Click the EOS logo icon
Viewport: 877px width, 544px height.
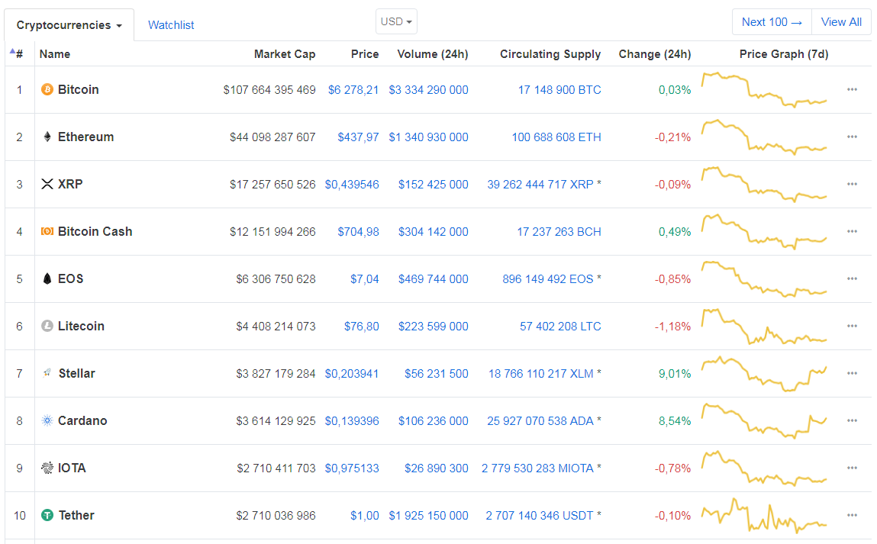pos(47,278)
